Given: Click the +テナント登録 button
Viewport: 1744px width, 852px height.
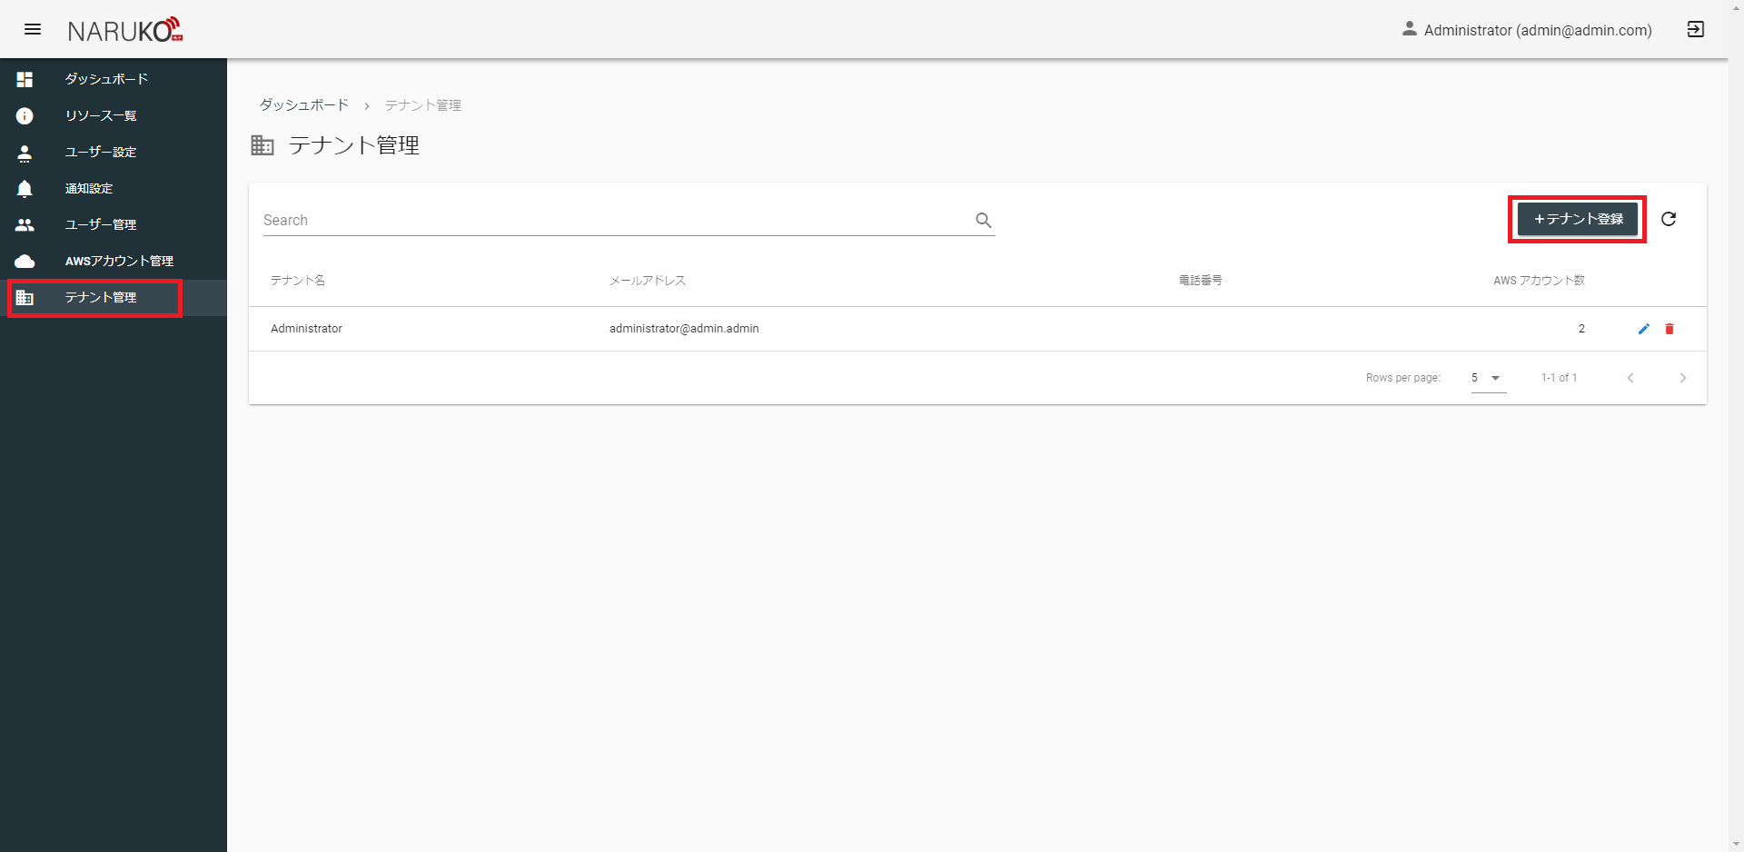Looking at the screenshot, I should coord(1577,219).
